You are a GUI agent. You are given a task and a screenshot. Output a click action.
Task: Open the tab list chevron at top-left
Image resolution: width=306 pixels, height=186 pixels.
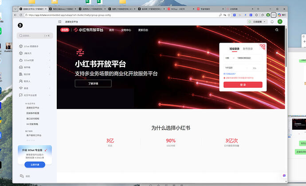15,9
